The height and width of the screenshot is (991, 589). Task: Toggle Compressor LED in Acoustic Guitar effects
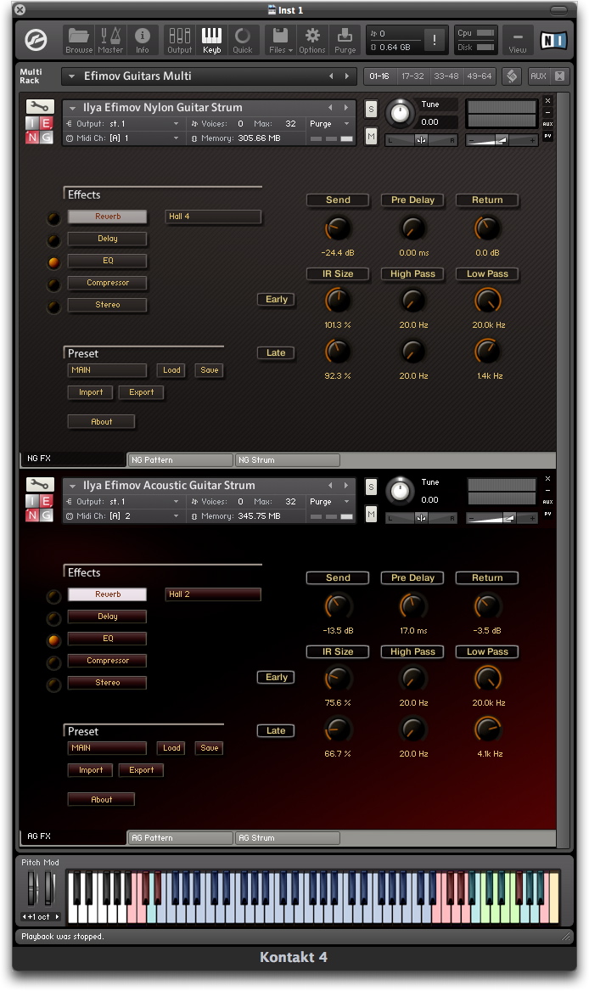point(53,662)
